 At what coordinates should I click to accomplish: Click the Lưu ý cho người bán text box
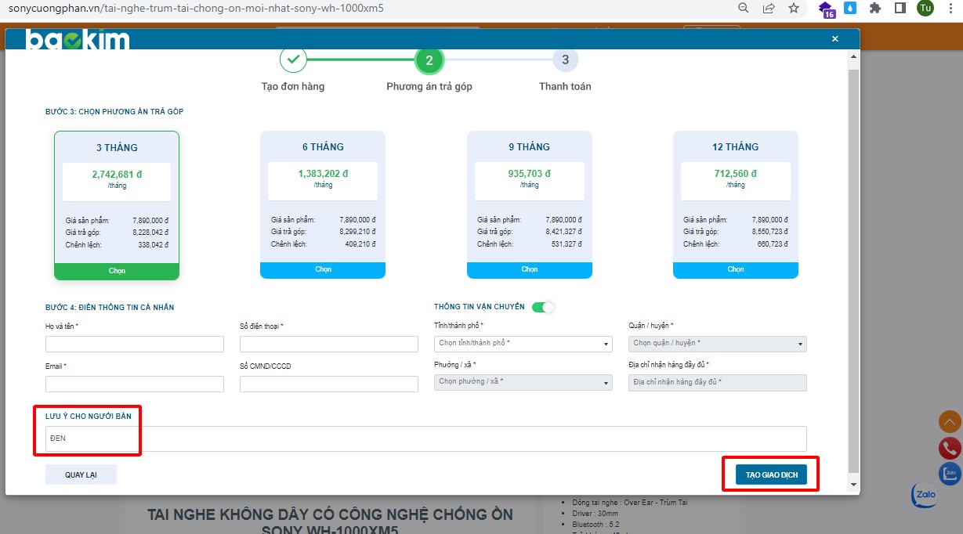[426, 438]
